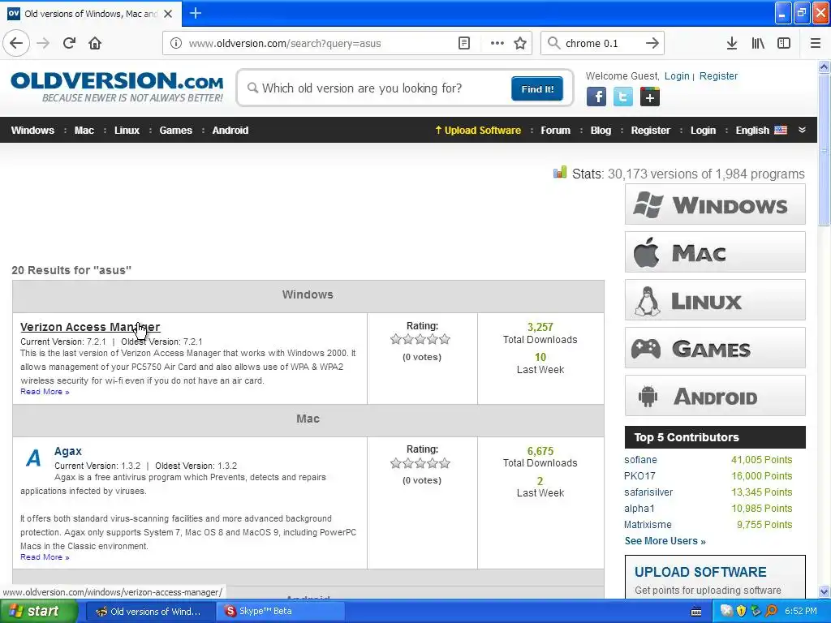Viewport: 831px width, 623px height.
Task: Open the Linux navigation menu item
Action: point(127,131)
